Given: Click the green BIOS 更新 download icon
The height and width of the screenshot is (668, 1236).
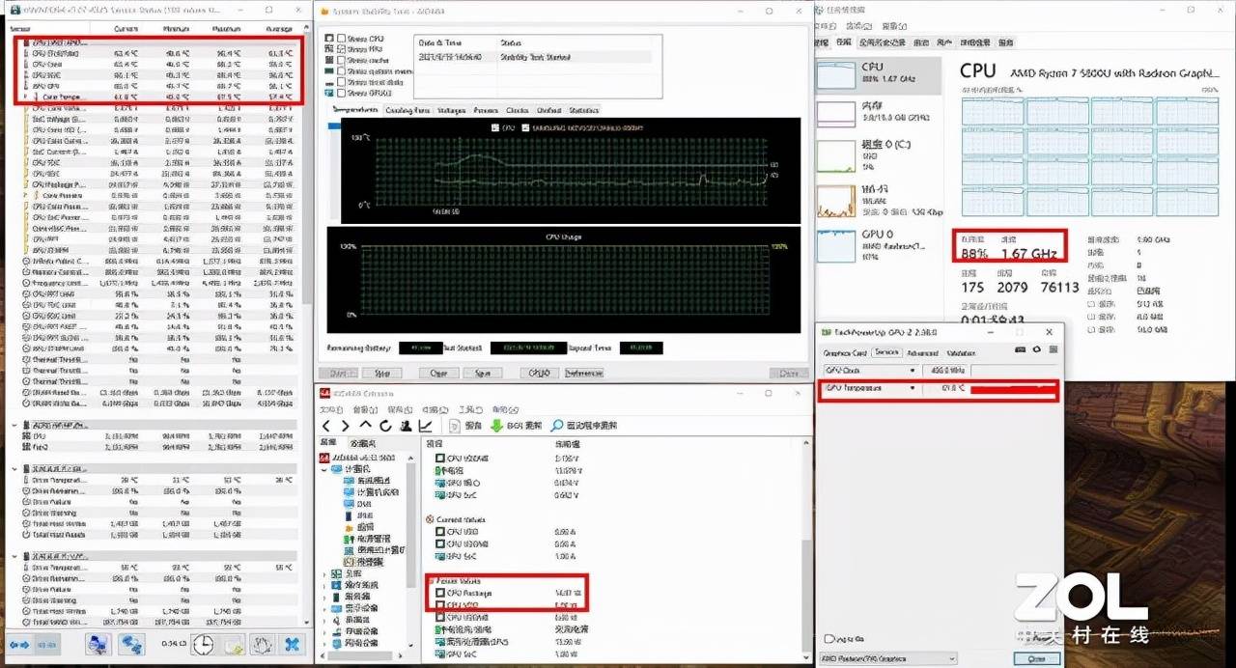Looking at the screenshot, I should [x=495, y=426].
